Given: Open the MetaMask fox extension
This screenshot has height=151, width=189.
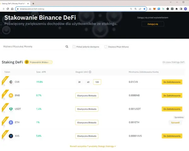Looking at the screenshot, I should click(x=154, y=9).
